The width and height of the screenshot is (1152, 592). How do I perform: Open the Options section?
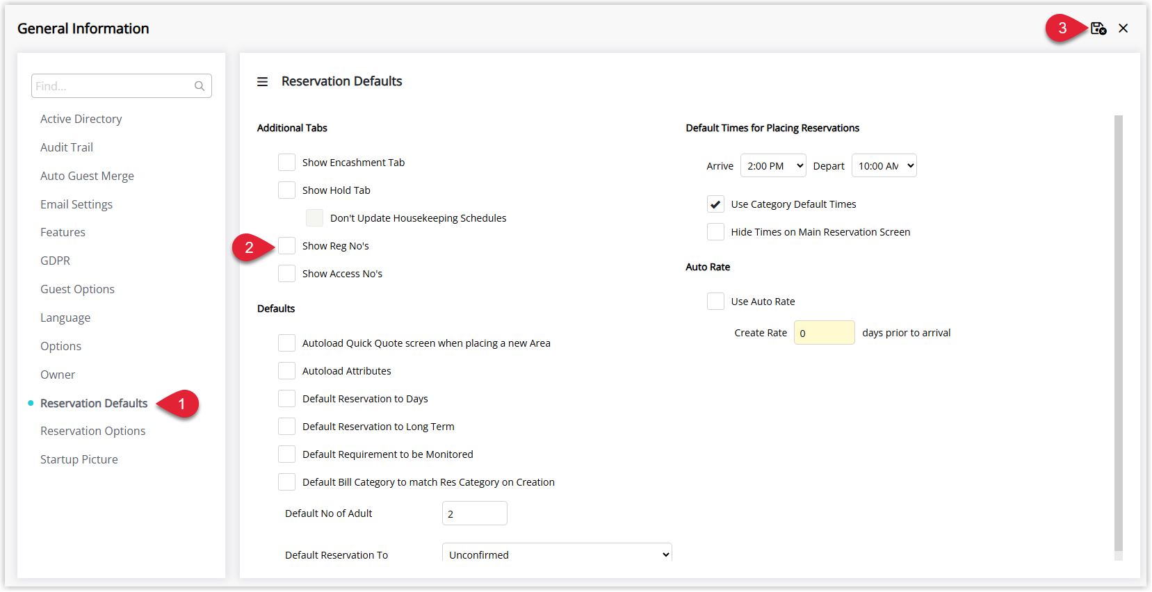(x=60, y=346)
